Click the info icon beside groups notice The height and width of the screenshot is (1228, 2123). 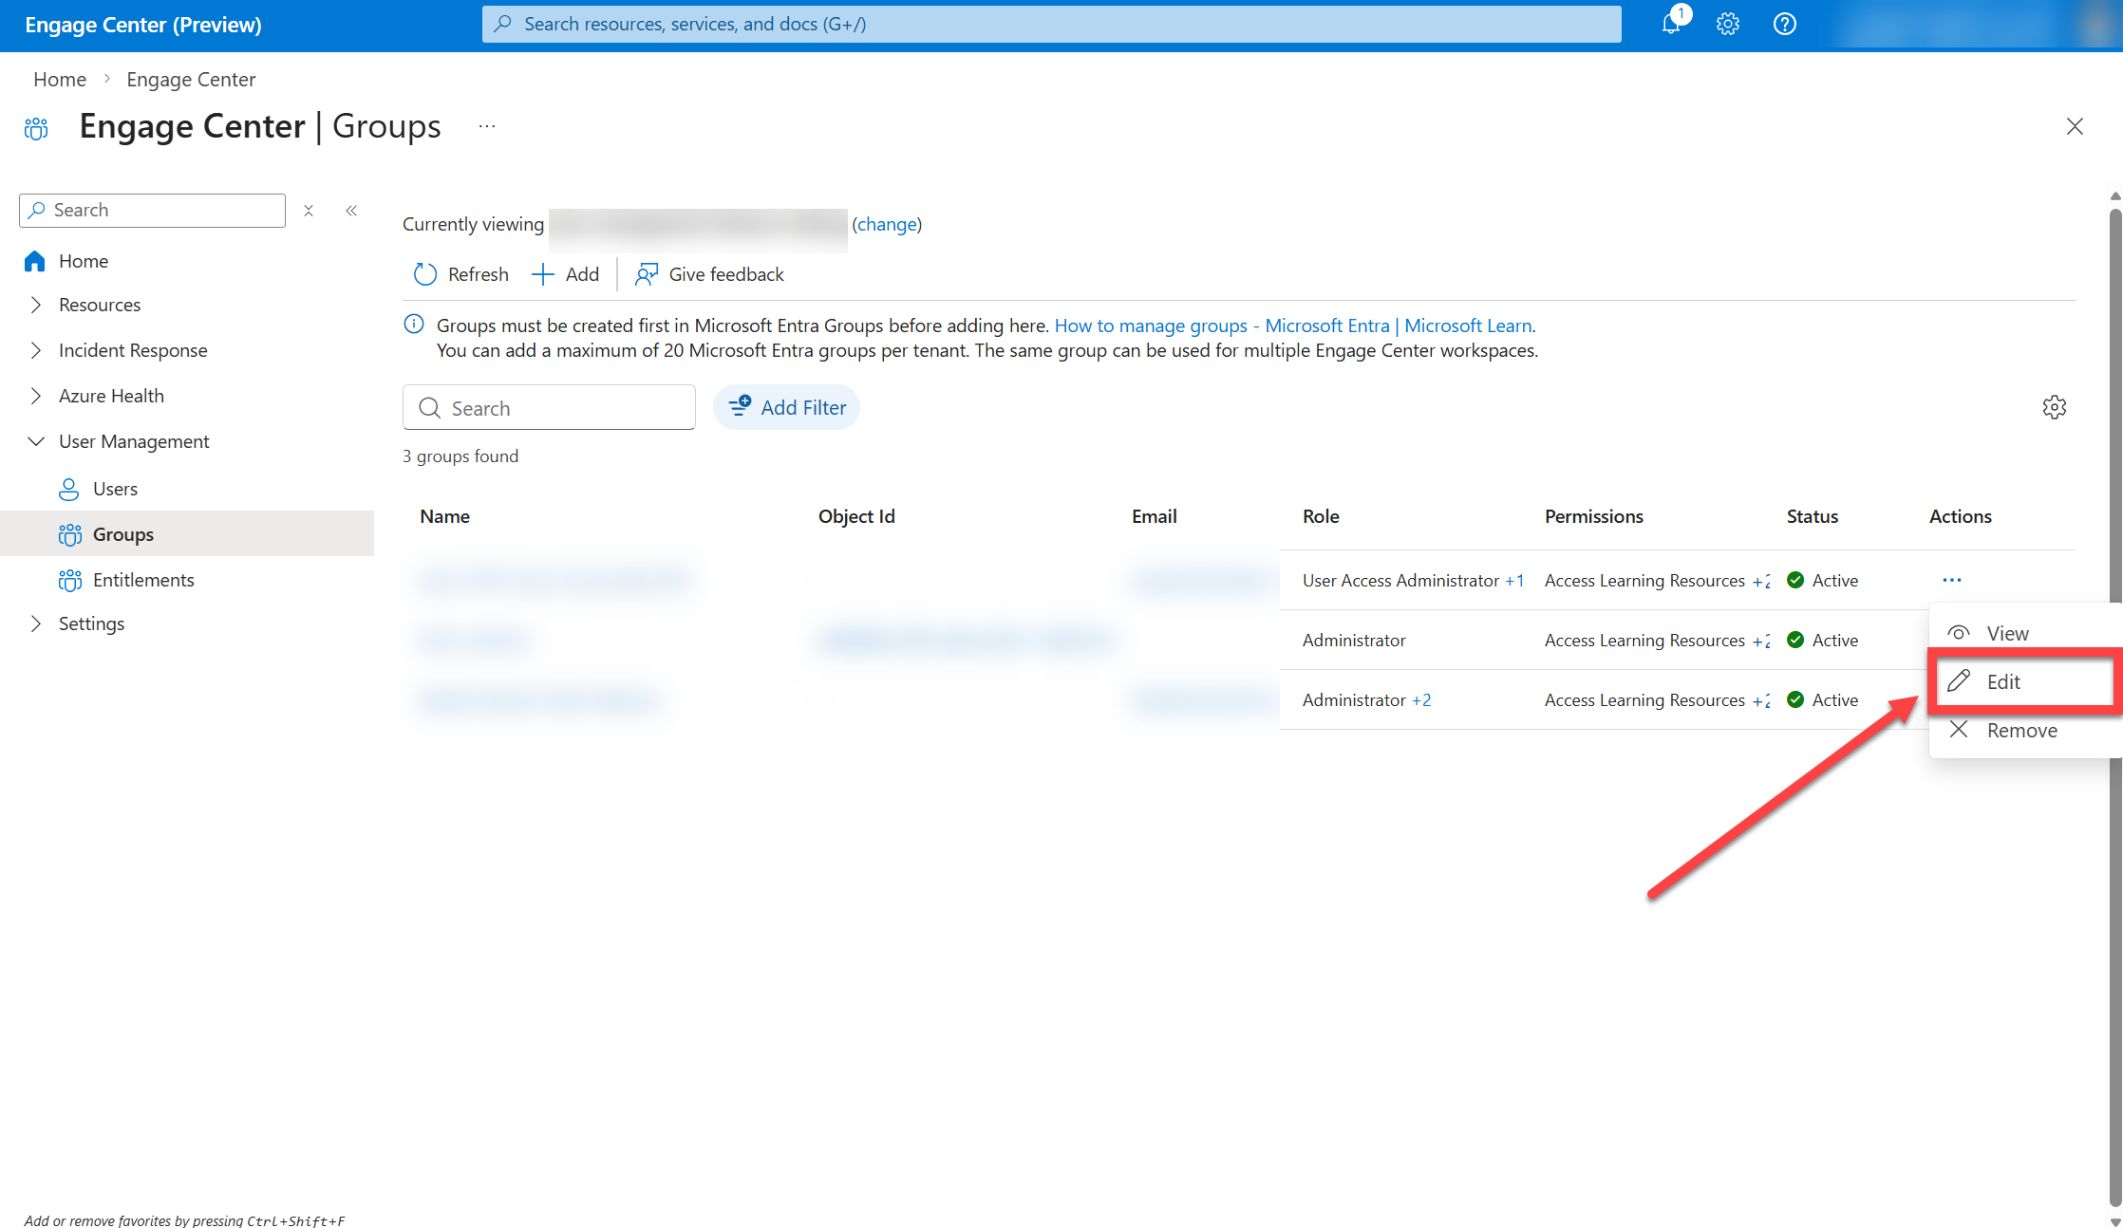click(x=414, y=325)
